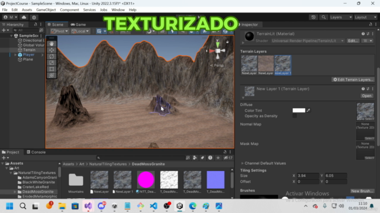Open the shader selection dropdown
The width and height of the screenshot is (380, 213).
(308, 41)
